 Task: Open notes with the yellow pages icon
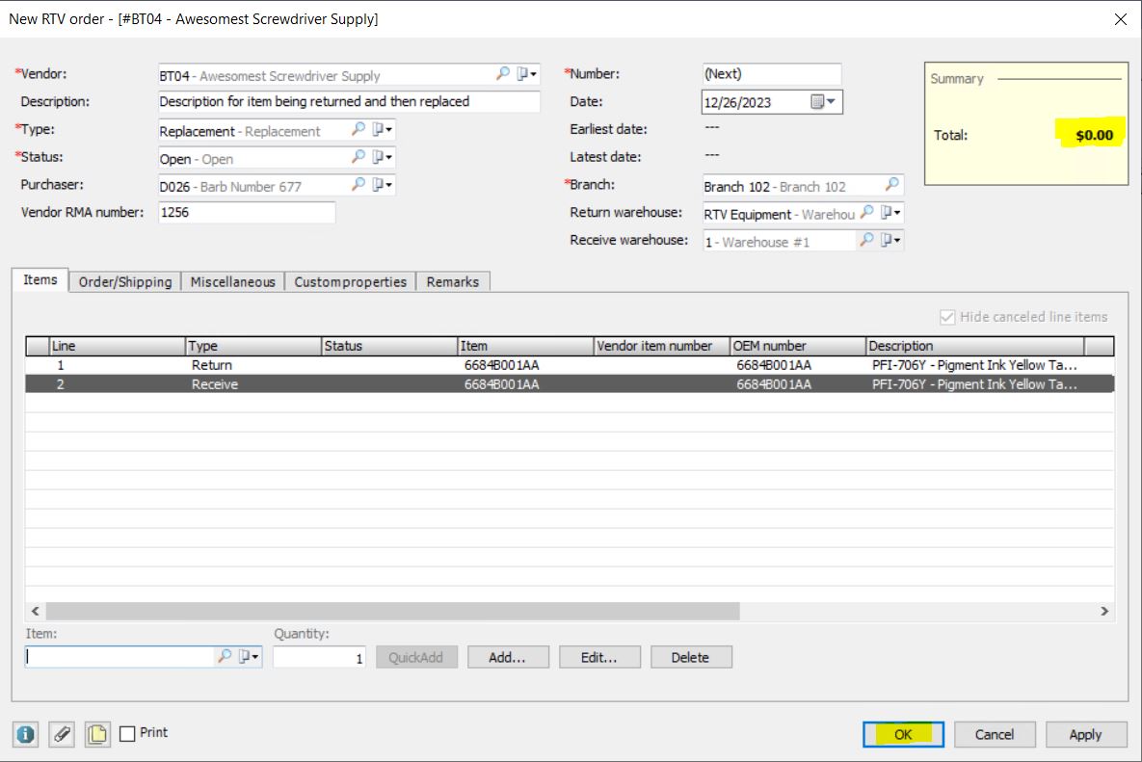97,734
